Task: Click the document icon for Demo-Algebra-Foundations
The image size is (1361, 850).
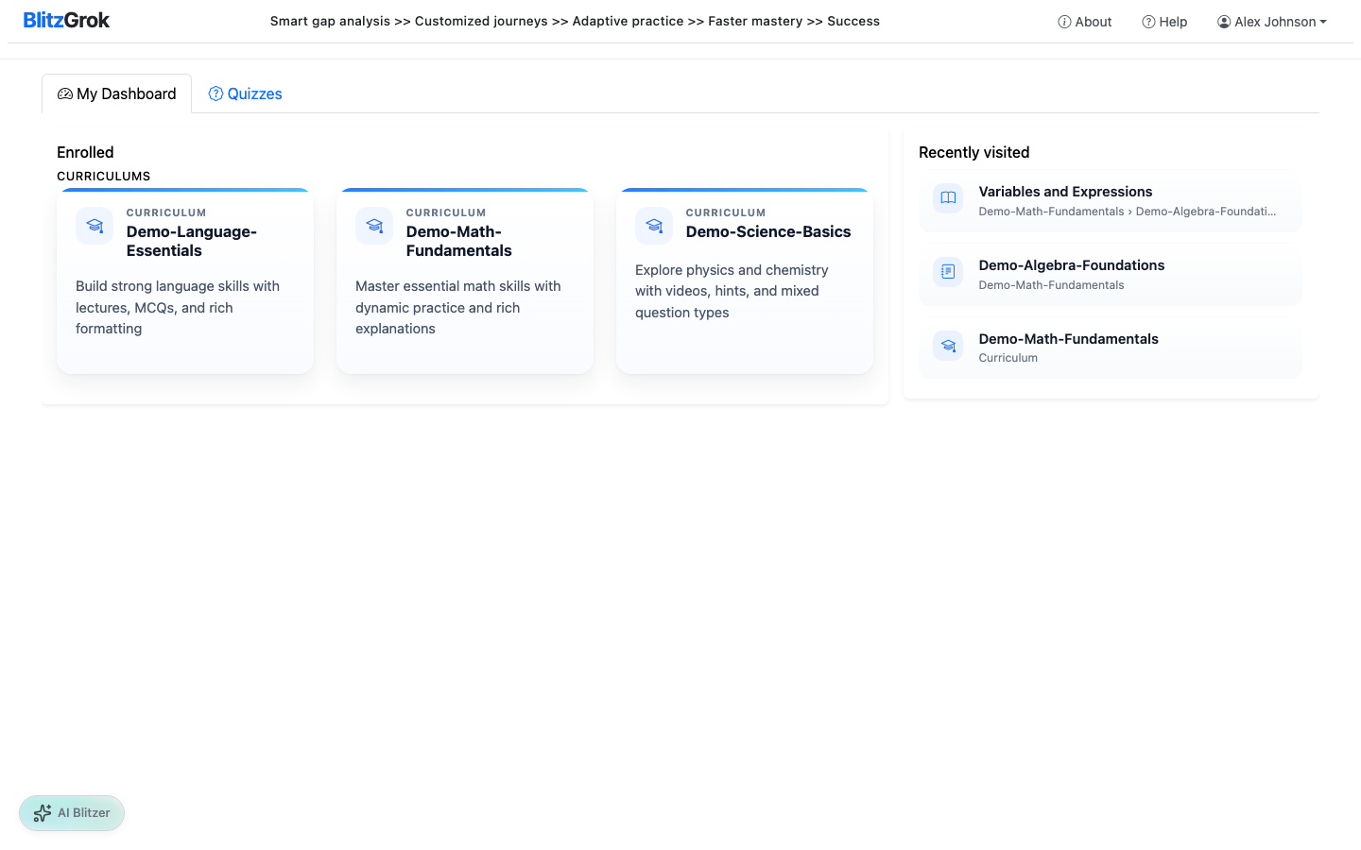Action: [948, 272]
